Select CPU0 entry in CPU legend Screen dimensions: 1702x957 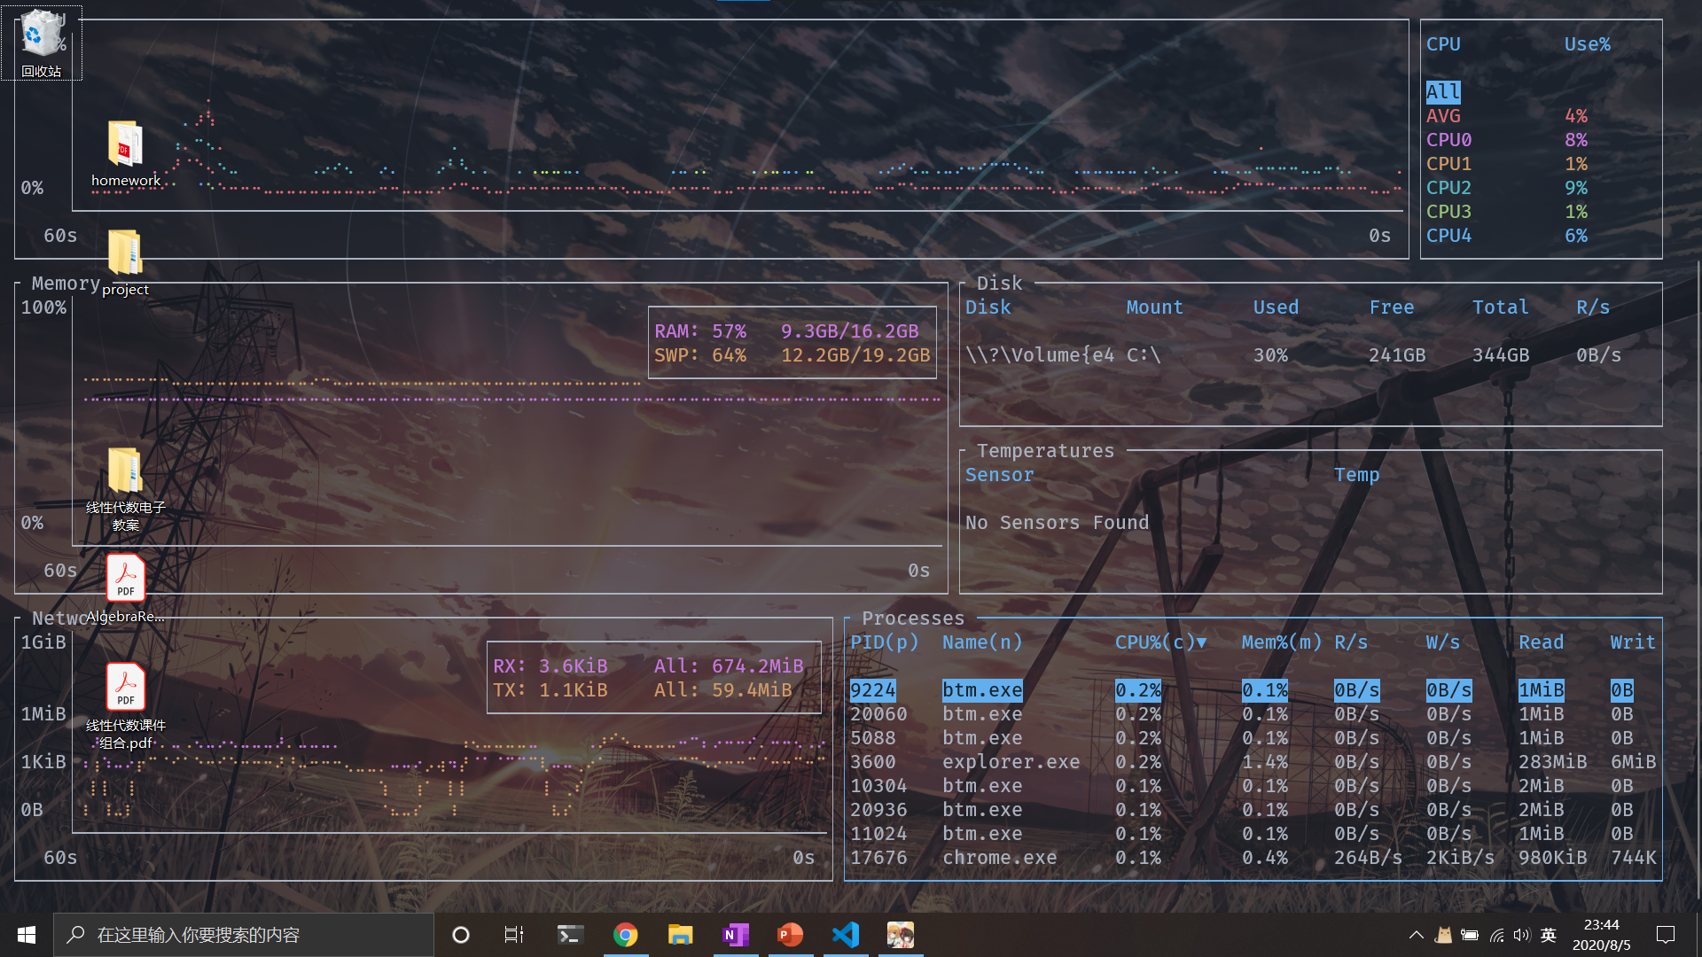(1448, 140)
